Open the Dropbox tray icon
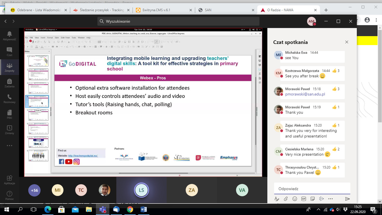Screen dimensions: 382x215 pos(346,210)
